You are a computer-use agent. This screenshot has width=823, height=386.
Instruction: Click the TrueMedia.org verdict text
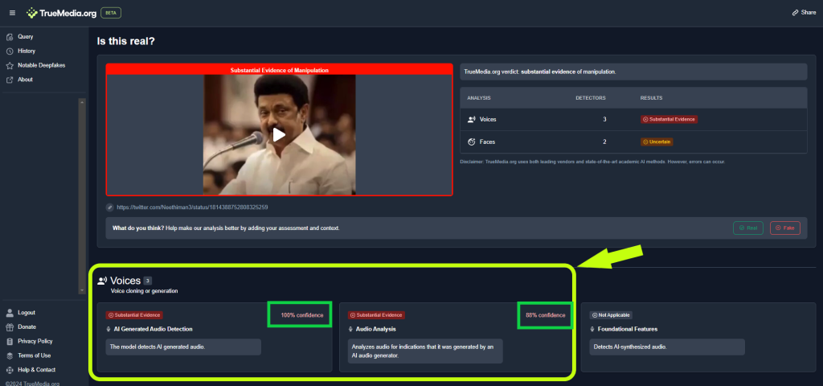tap(540, 72)
